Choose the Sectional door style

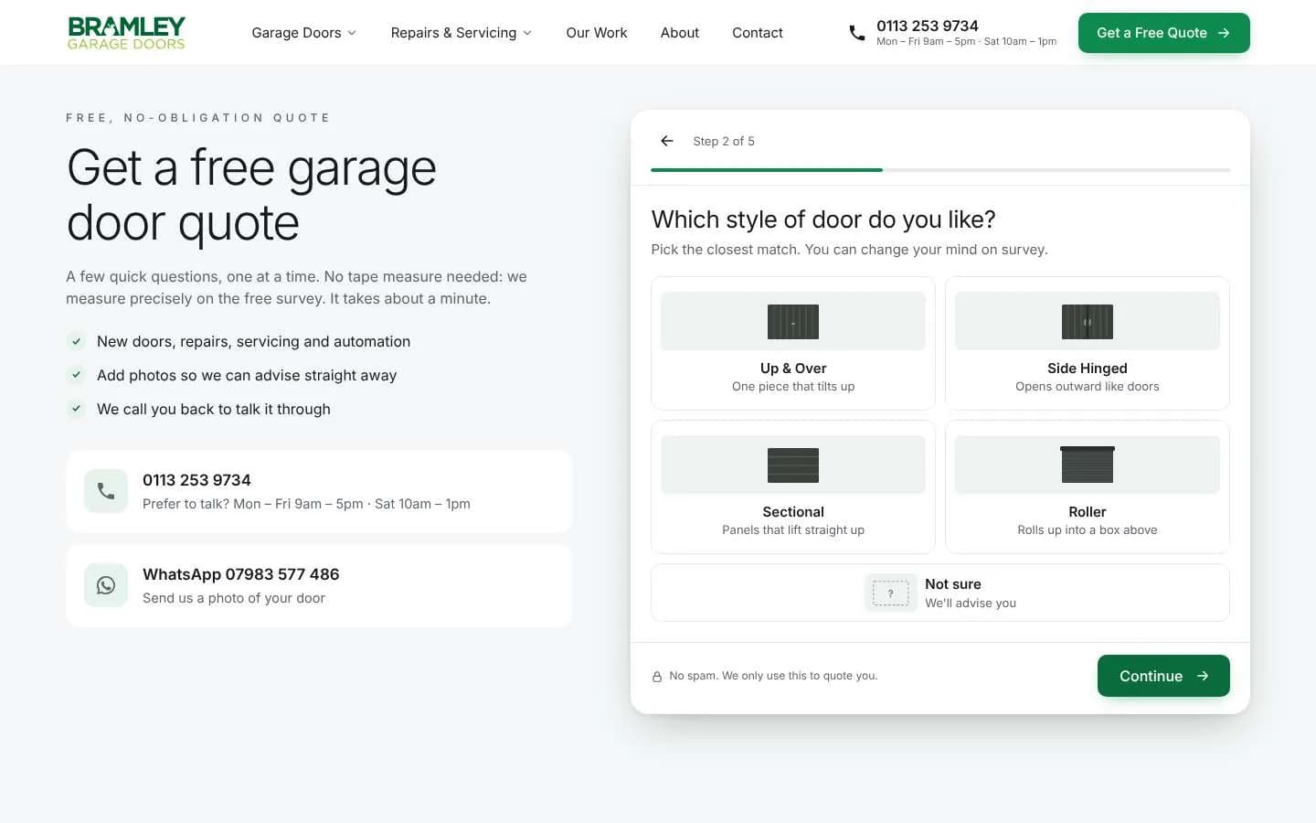[x=793, y=486]
